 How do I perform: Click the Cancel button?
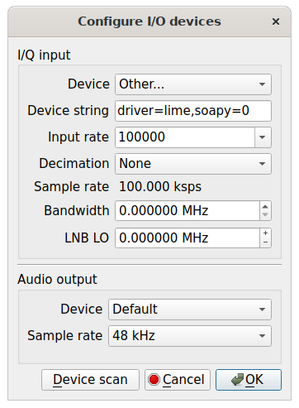point(178,380)
